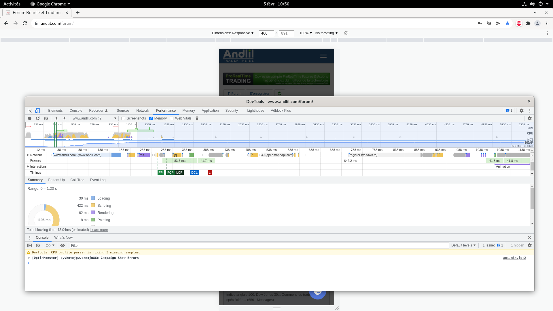Select the inspect element picker icon
This screenshot has height=311, width=553.
point(30,111)
